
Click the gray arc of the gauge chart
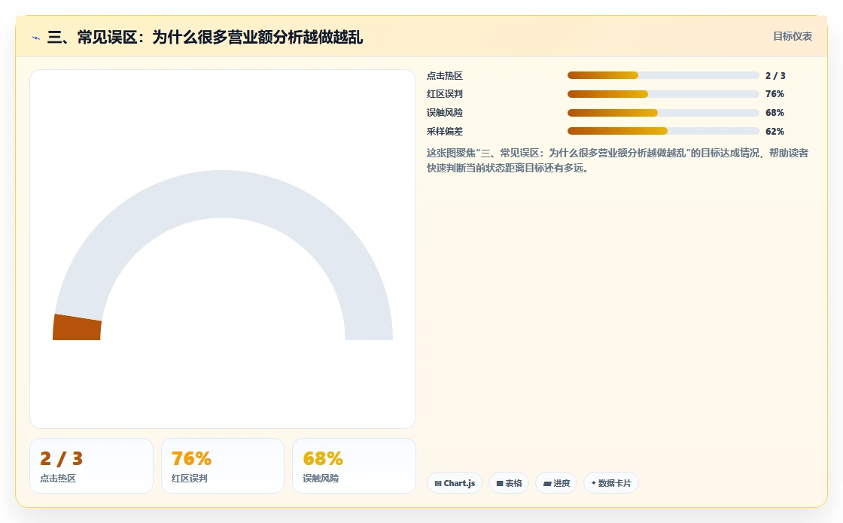(x=223, y=193)
